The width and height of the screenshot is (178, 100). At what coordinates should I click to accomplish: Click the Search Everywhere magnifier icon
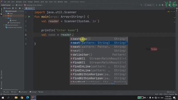[176, 5]
